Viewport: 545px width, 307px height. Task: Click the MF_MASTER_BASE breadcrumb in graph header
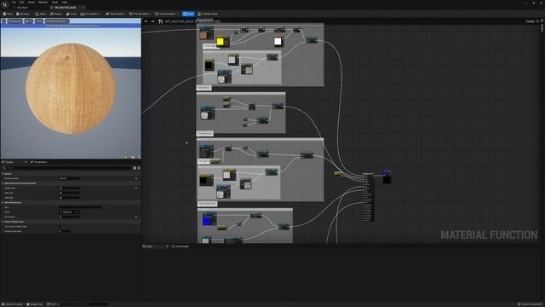(x=180, y=21)
